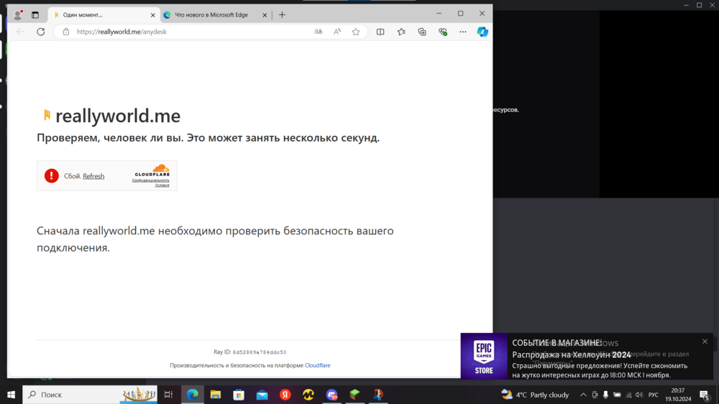
Task: Select the Ray ID value text
Action: point(259,352)
